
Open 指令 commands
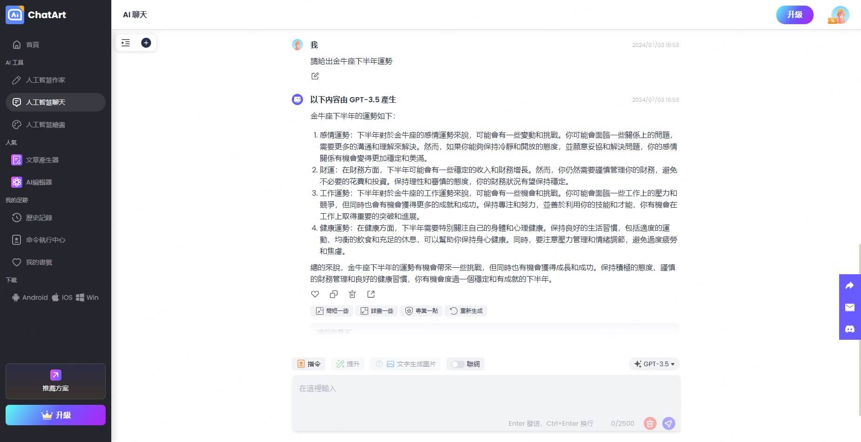(309, 364)
